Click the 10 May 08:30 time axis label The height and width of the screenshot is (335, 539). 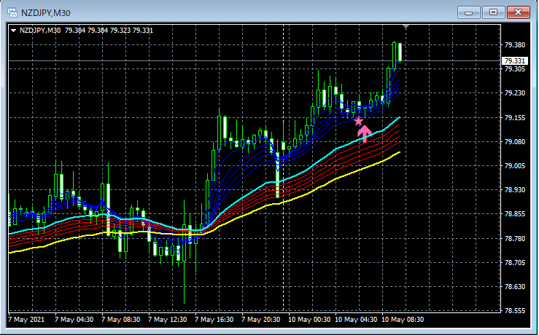(403, 320)
